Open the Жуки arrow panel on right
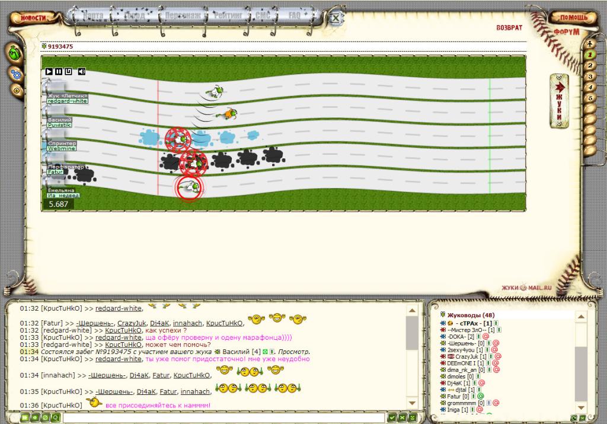Image resolution: width=607 pixels, height=424 pixels. (x=558, y=101)
